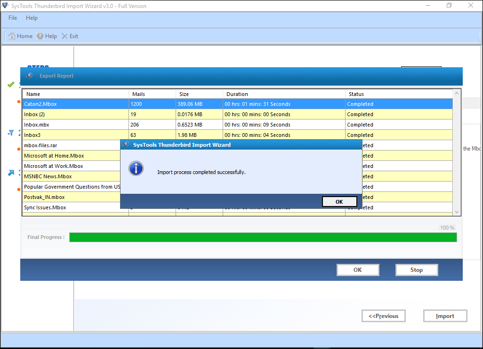Image resolution: width=483 pixels, height=349 pixels.
Task: Select Microsoft at Home.Mbox row
Action: click(x=72, y=156)
